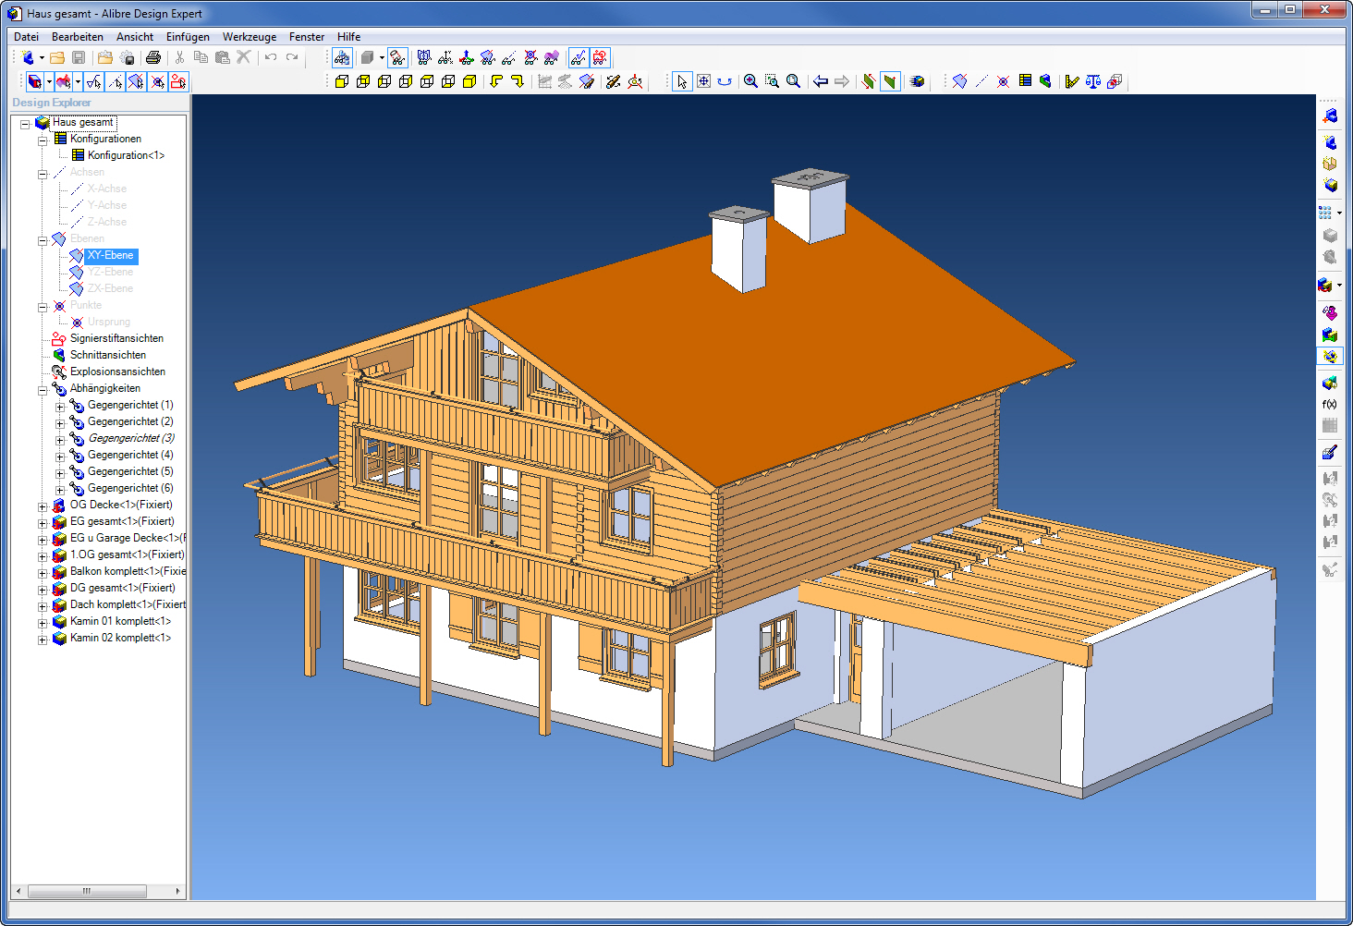1353x926 pixels.
Task: Click the Zoom to Window icon
Action: click(x=772, y=81)
